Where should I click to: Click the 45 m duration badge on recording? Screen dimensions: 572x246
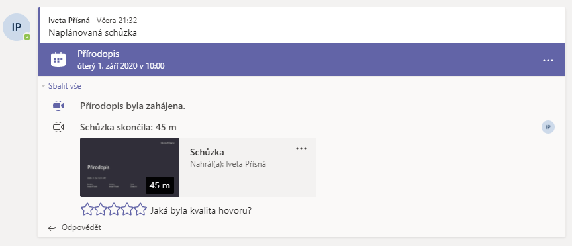[160, 185]
